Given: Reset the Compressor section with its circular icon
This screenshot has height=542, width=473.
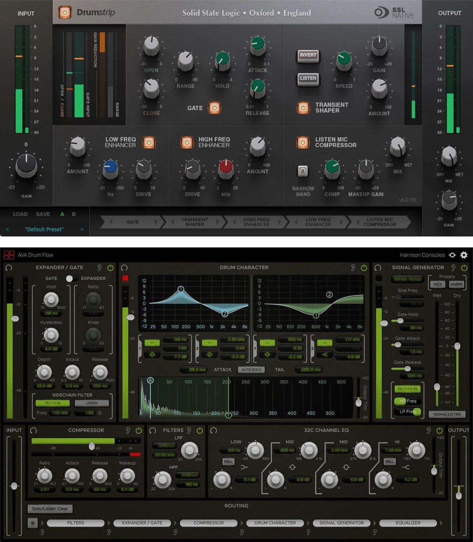Looking at the screenshot, I should [x=34, y=430].
